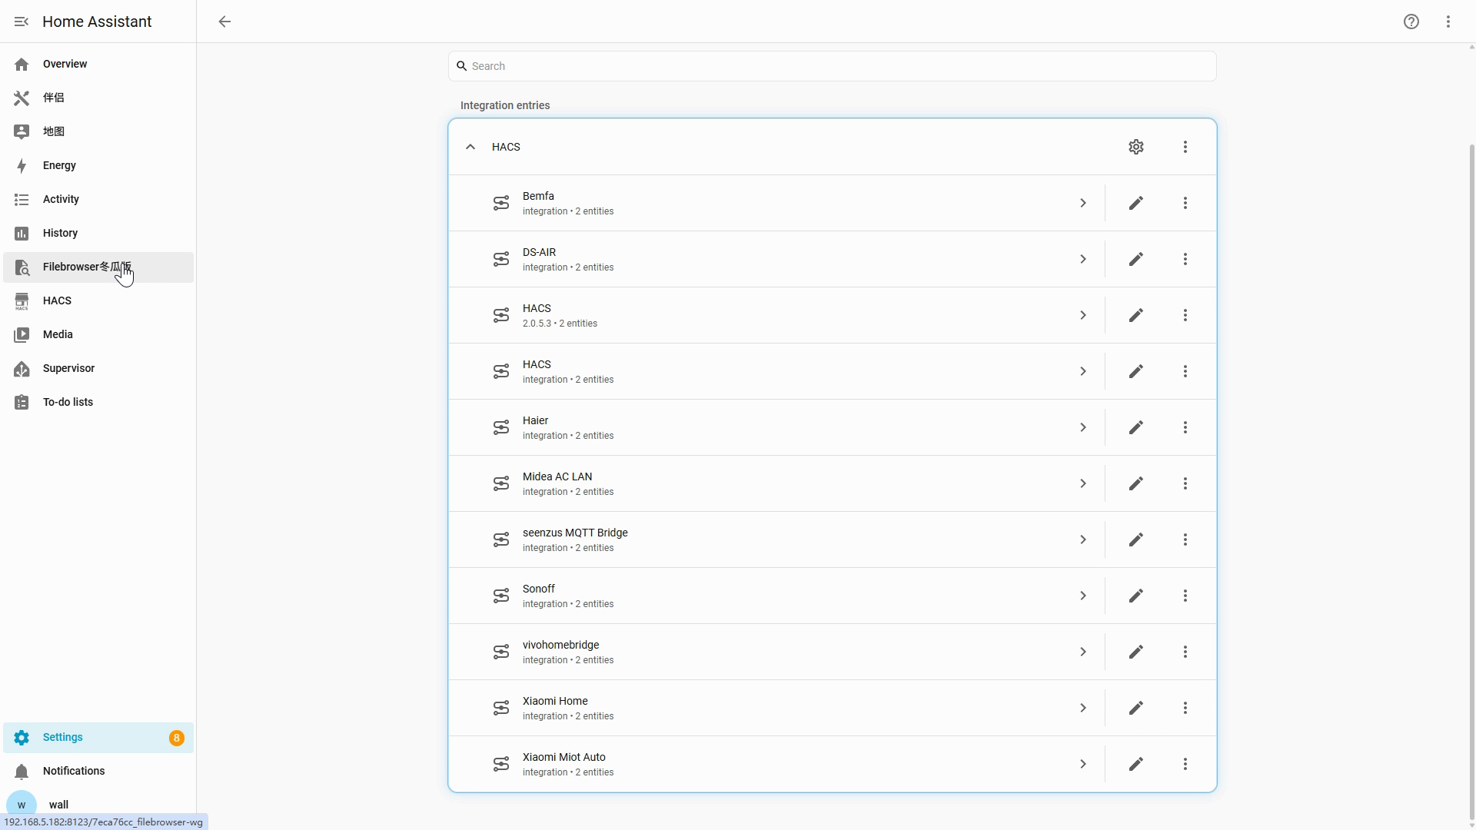Screen dimensions: 1476x830
Task: Open the Xiaomi Miot Auto three-dot menu
Action: 1185,764
